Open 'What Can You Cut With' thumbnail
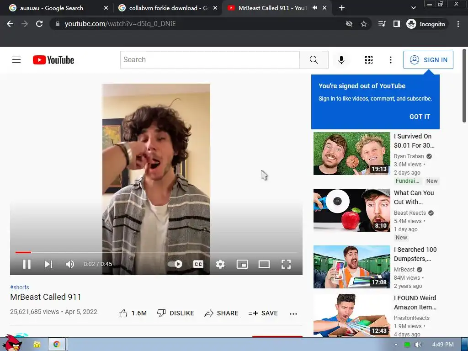Image resolution: width=468 pixels, height=351 pixels. click(351, 210)
